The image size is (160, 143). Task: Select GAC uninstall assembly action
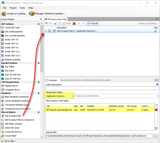click(x=13, y=35)
